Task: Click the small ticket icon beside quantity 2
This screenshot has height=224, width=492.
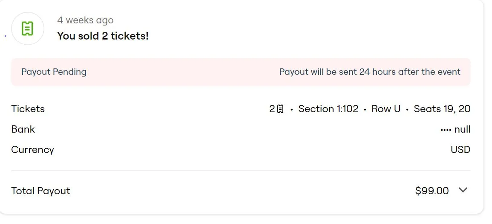Action: pos(280,109)
